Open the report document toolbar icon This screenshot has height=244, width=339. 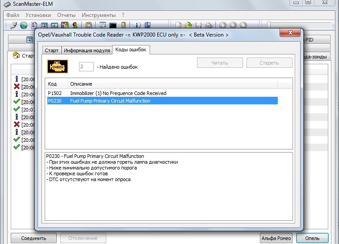[34, 25]
